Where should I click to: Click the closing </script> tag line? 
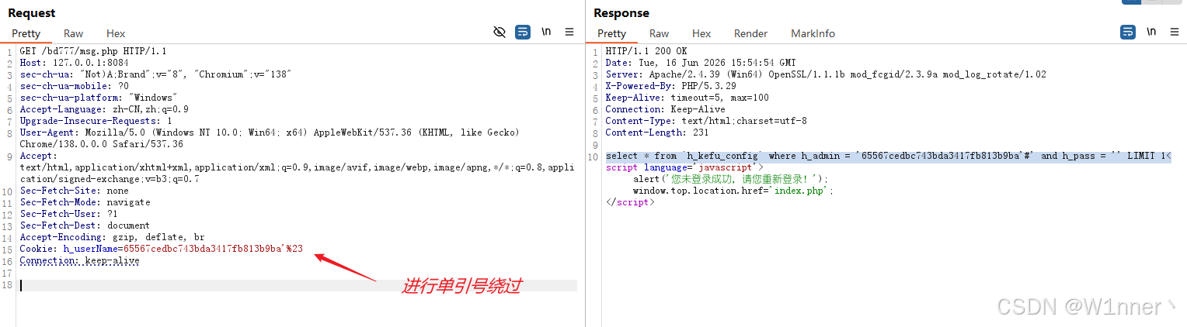point(630,202)
